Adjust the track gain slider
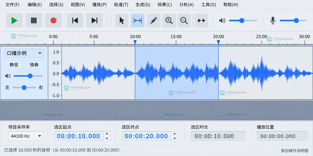This screenshot has height=156, width=313. click(28, 76)
